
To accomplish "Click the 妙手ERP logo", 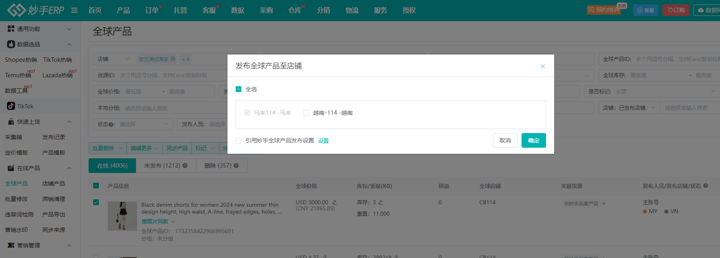I will pos(36,10).
